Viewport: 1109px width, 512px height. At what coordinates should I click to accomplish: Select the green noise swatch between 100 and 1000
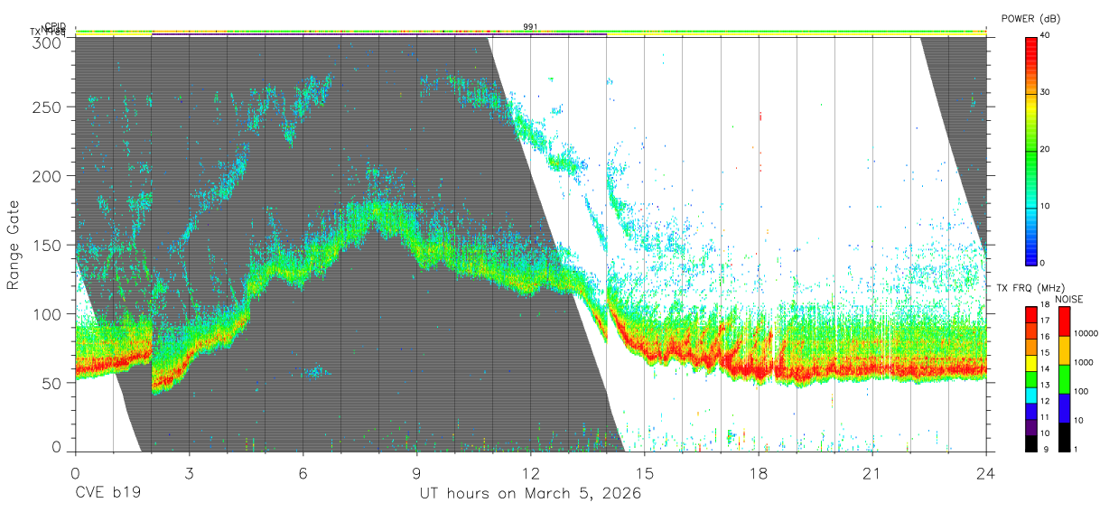[x=1065, y=378]
